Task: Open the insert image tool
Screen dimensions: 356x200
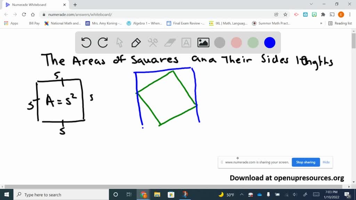Action: pyautogui.click(x=203, y=42)
